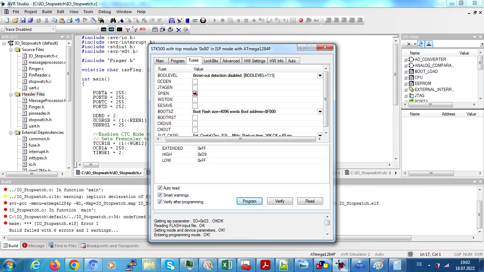Open the Trace Disabled combo box
Viewport: 484px width, 272px height.
click(30, 29)
